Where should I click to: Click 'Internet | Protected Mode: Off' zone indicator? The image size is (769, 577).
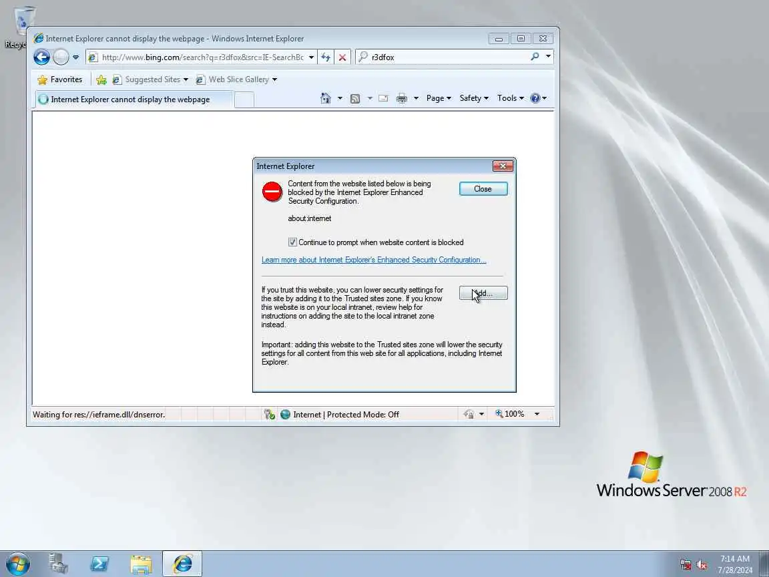[x=346, y=415]
